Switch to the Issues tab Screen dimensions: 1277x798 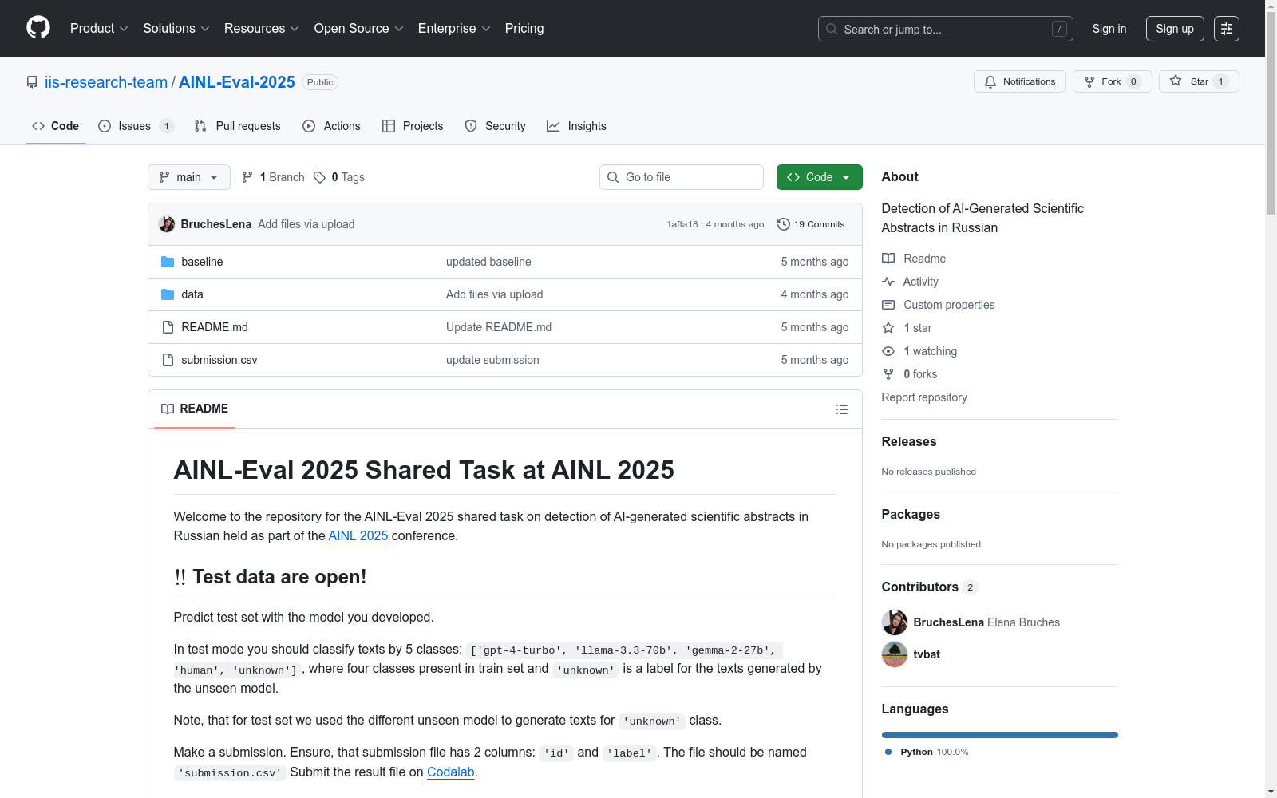(136, 126)
